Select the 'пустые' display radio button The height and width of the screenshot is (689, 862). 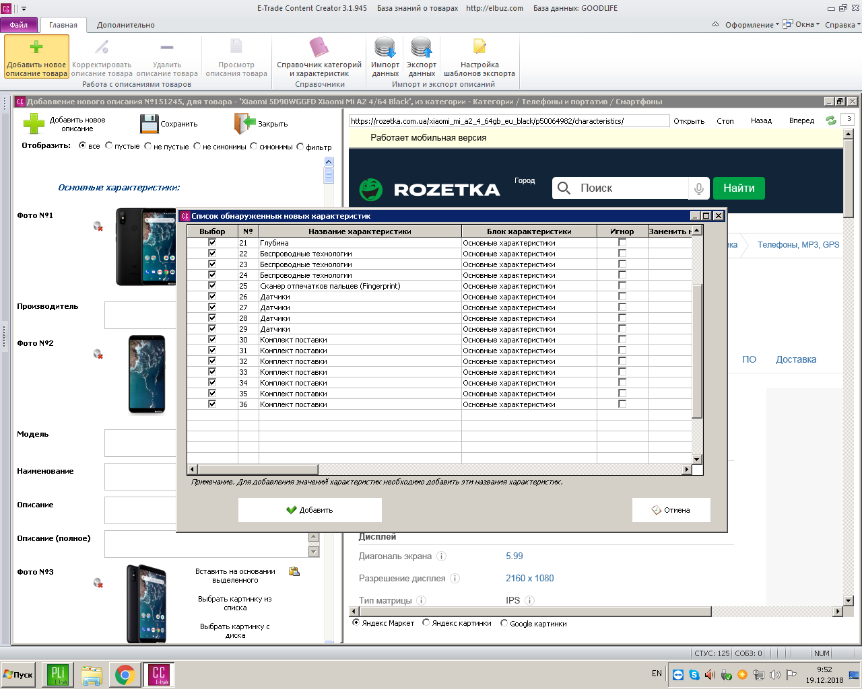pyautogui.click(x=108, y=145)
